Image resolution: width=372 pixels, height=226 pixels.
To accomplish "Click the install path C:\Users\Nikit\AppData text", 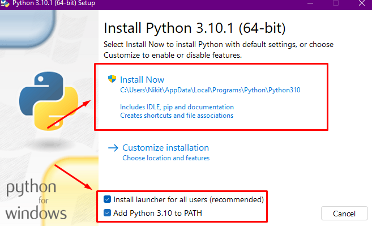I will (210, 90).
